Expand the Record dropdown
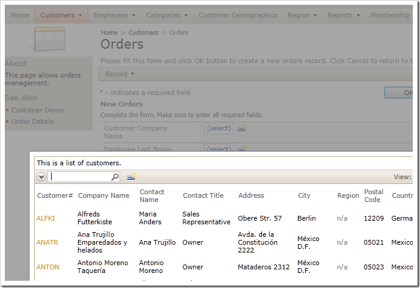420x288 pixels. [120, 74]
